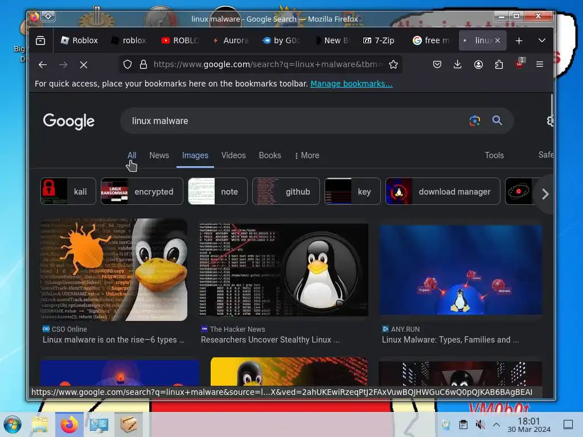Show the desktop from the taskbar corner
The height and width of the screenshot is (437, 583).
pos(568,424)
